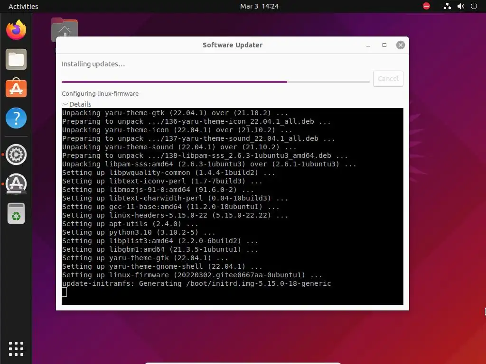Open Settings gear icon in the dock
The width and height of the screenshot is (486, 364).
[x=16, y=155]
